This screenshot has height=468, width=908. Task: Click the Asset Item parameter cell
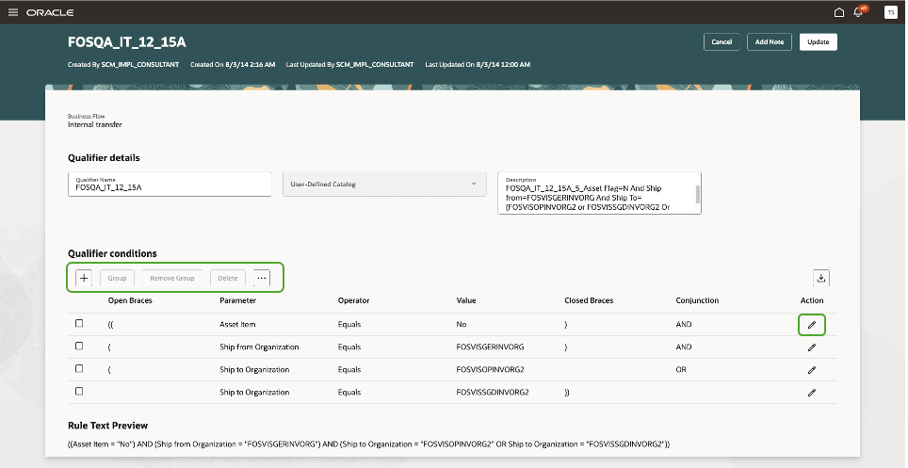237,324
